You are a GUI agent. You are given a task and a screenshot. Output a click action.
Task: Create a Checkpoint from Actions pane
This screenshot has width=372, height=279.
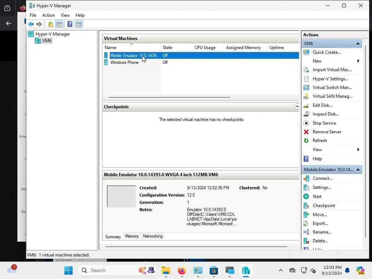pos(324,206)
